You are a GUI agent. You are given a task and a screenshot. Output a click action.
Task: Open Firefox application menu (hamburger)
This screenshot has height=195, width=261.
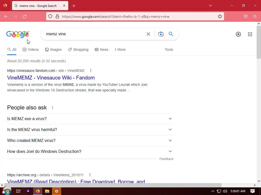pos(255,16)
